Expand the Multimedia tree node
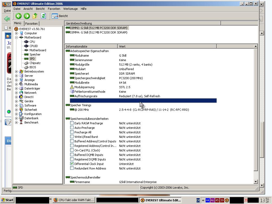Screen dimensions: 272x204 (16, 84)
